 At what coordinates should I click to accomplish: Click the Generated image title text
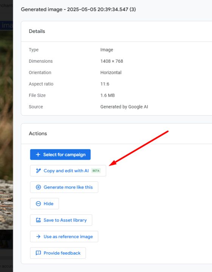[x=78, y=9]
